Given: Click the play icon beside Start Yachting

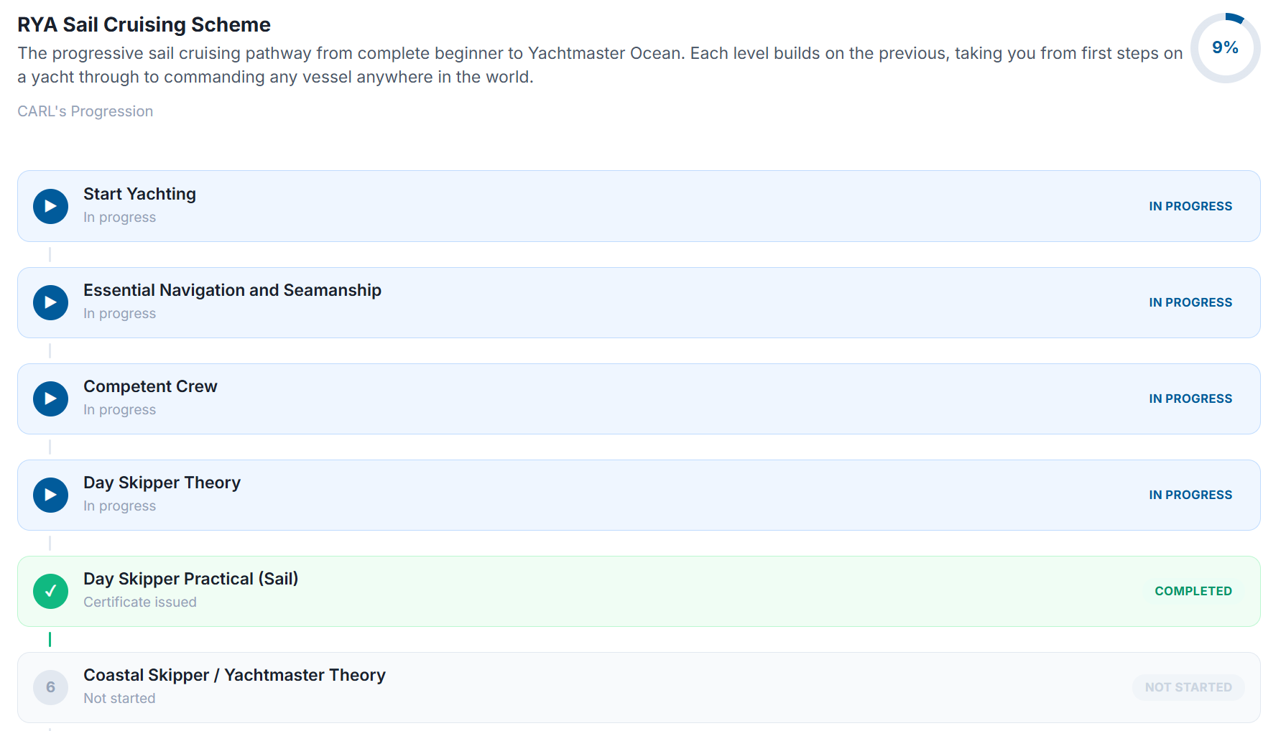Looking at the screenshot, I should [50, 206].
